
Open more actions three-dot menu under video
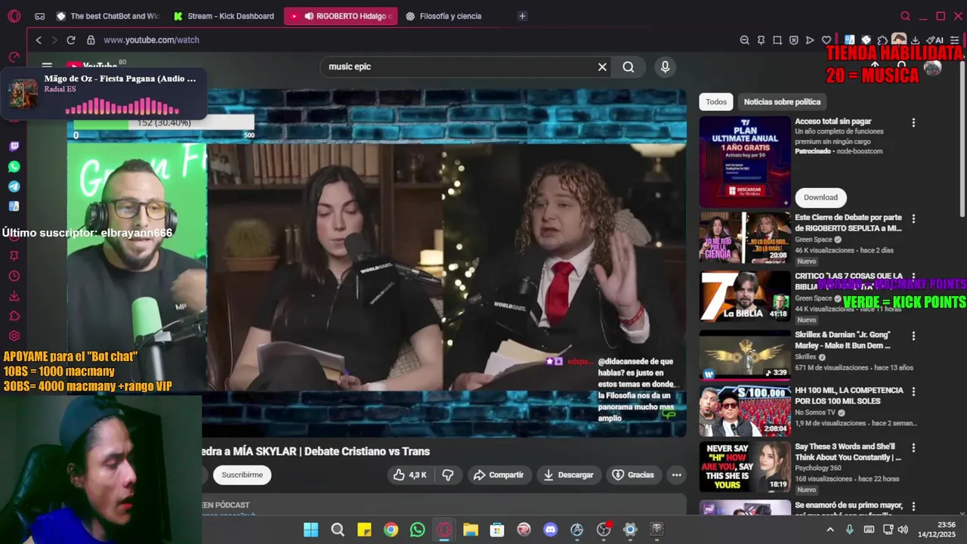click(676, 474)
